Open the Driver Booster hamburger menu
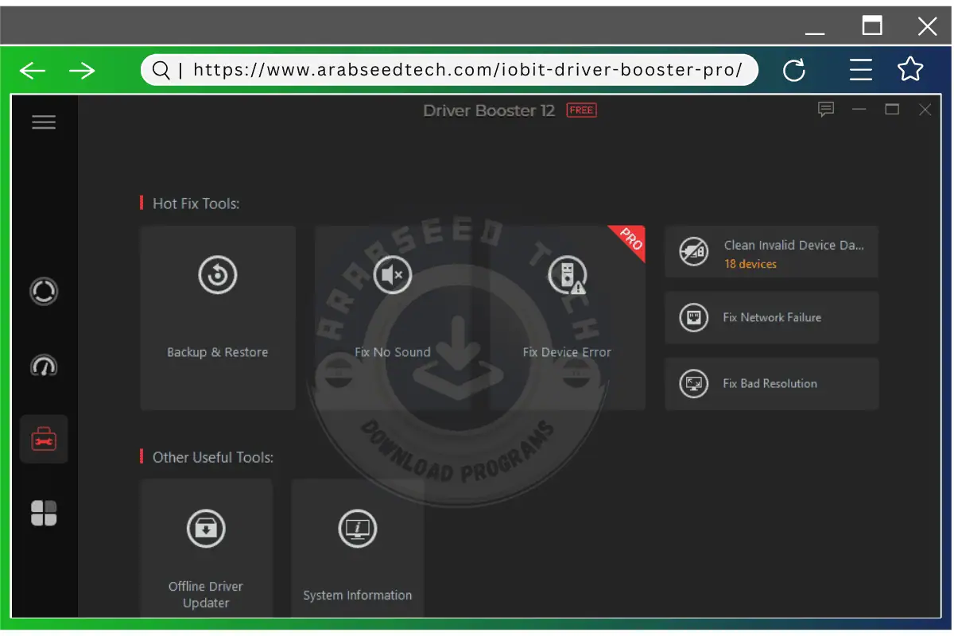 pyautogui.click(x=44, y=122)
